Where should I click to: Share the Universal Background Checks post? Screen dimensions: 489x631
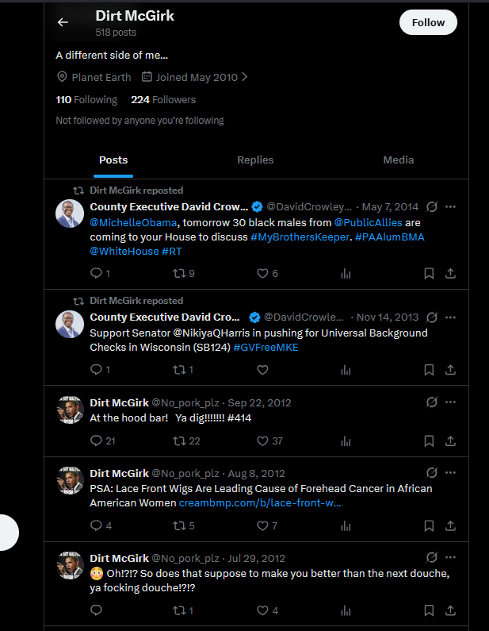(x=450, y=370)
